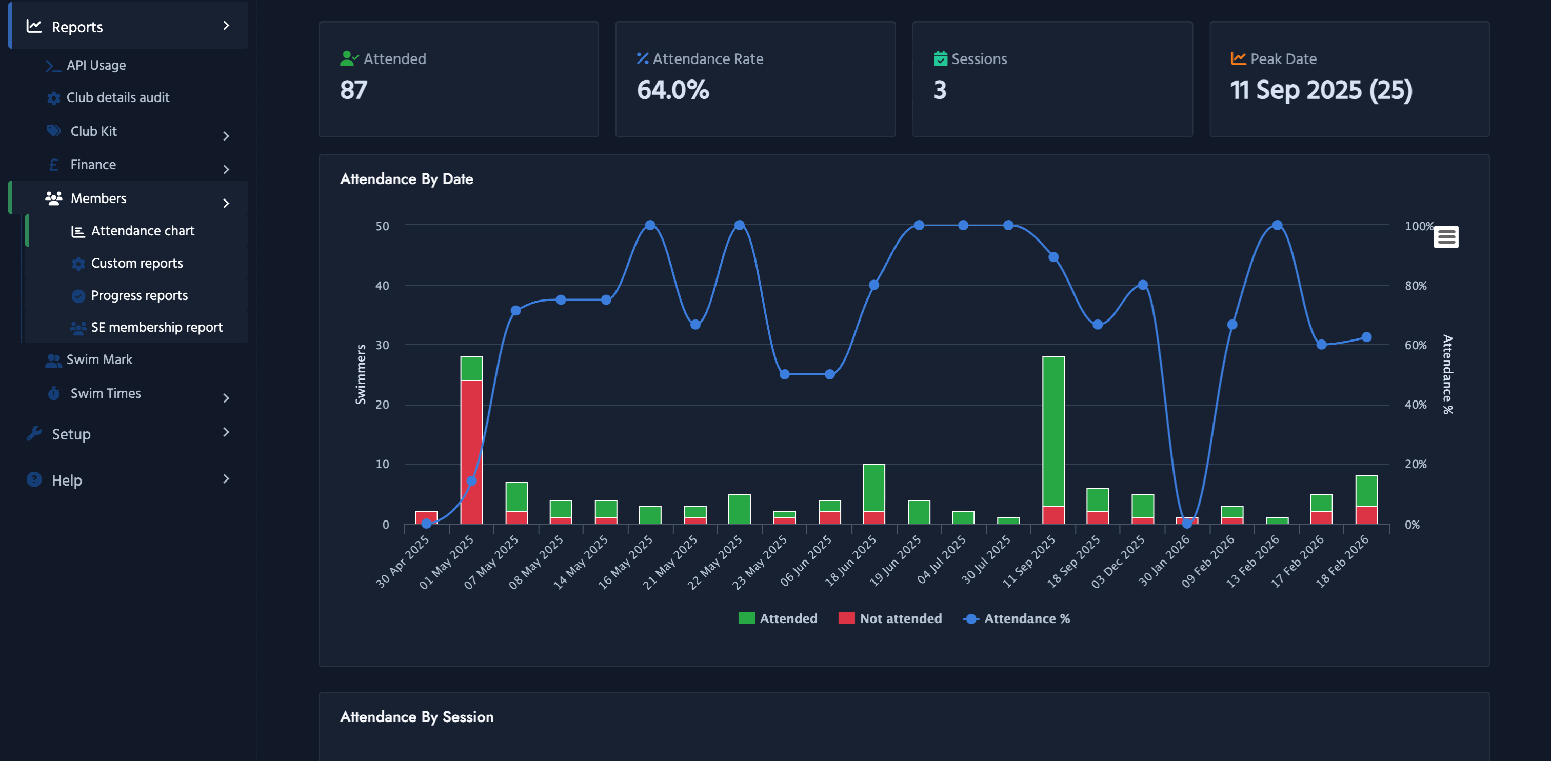
Task: Toggle the Attended series in chart legend
Action: coord(778,618)
